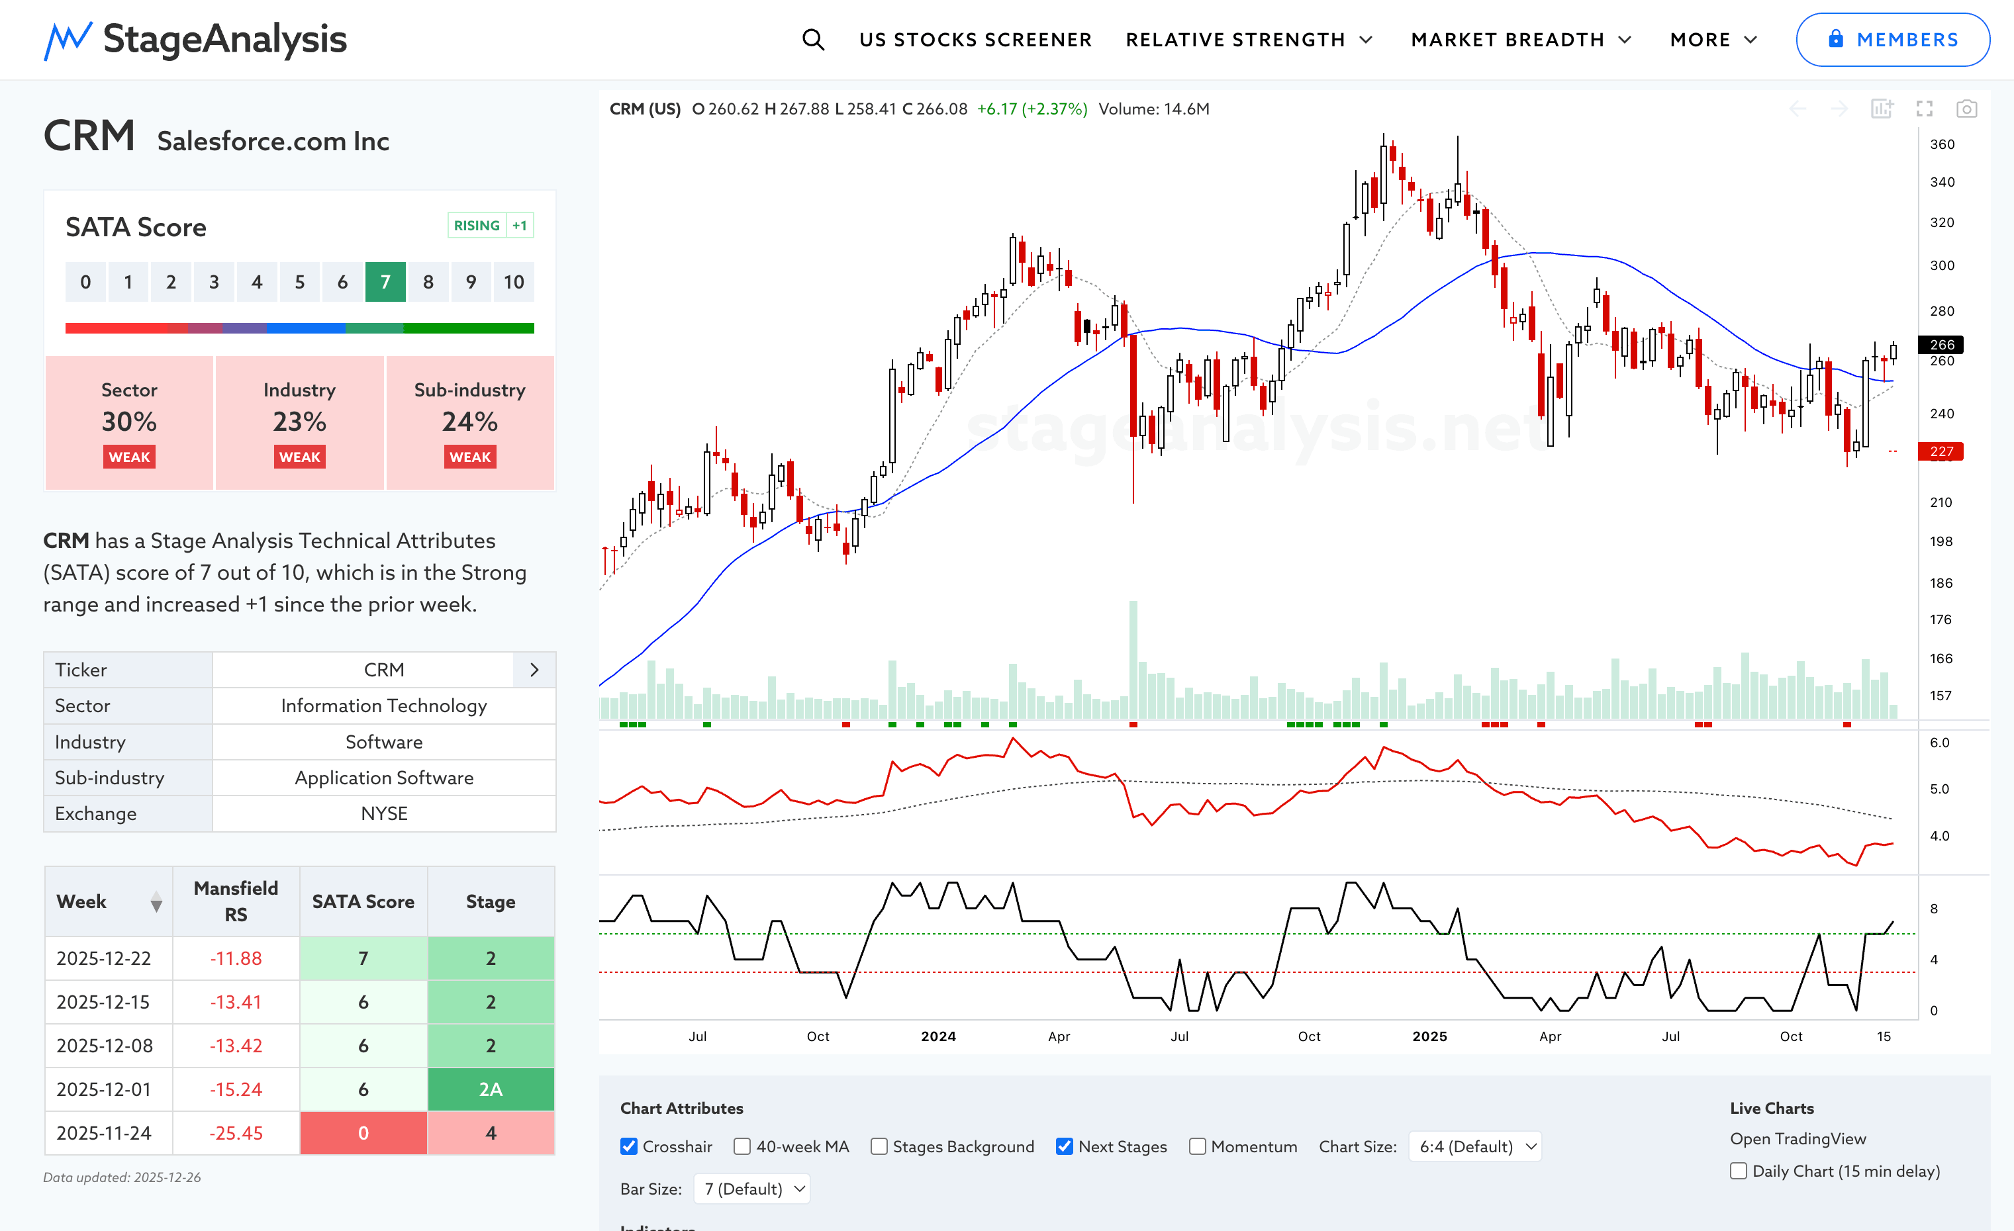The image size is (2014, 1231).
Task: Click the chart back arrow icon
Action: point(1798,109)
